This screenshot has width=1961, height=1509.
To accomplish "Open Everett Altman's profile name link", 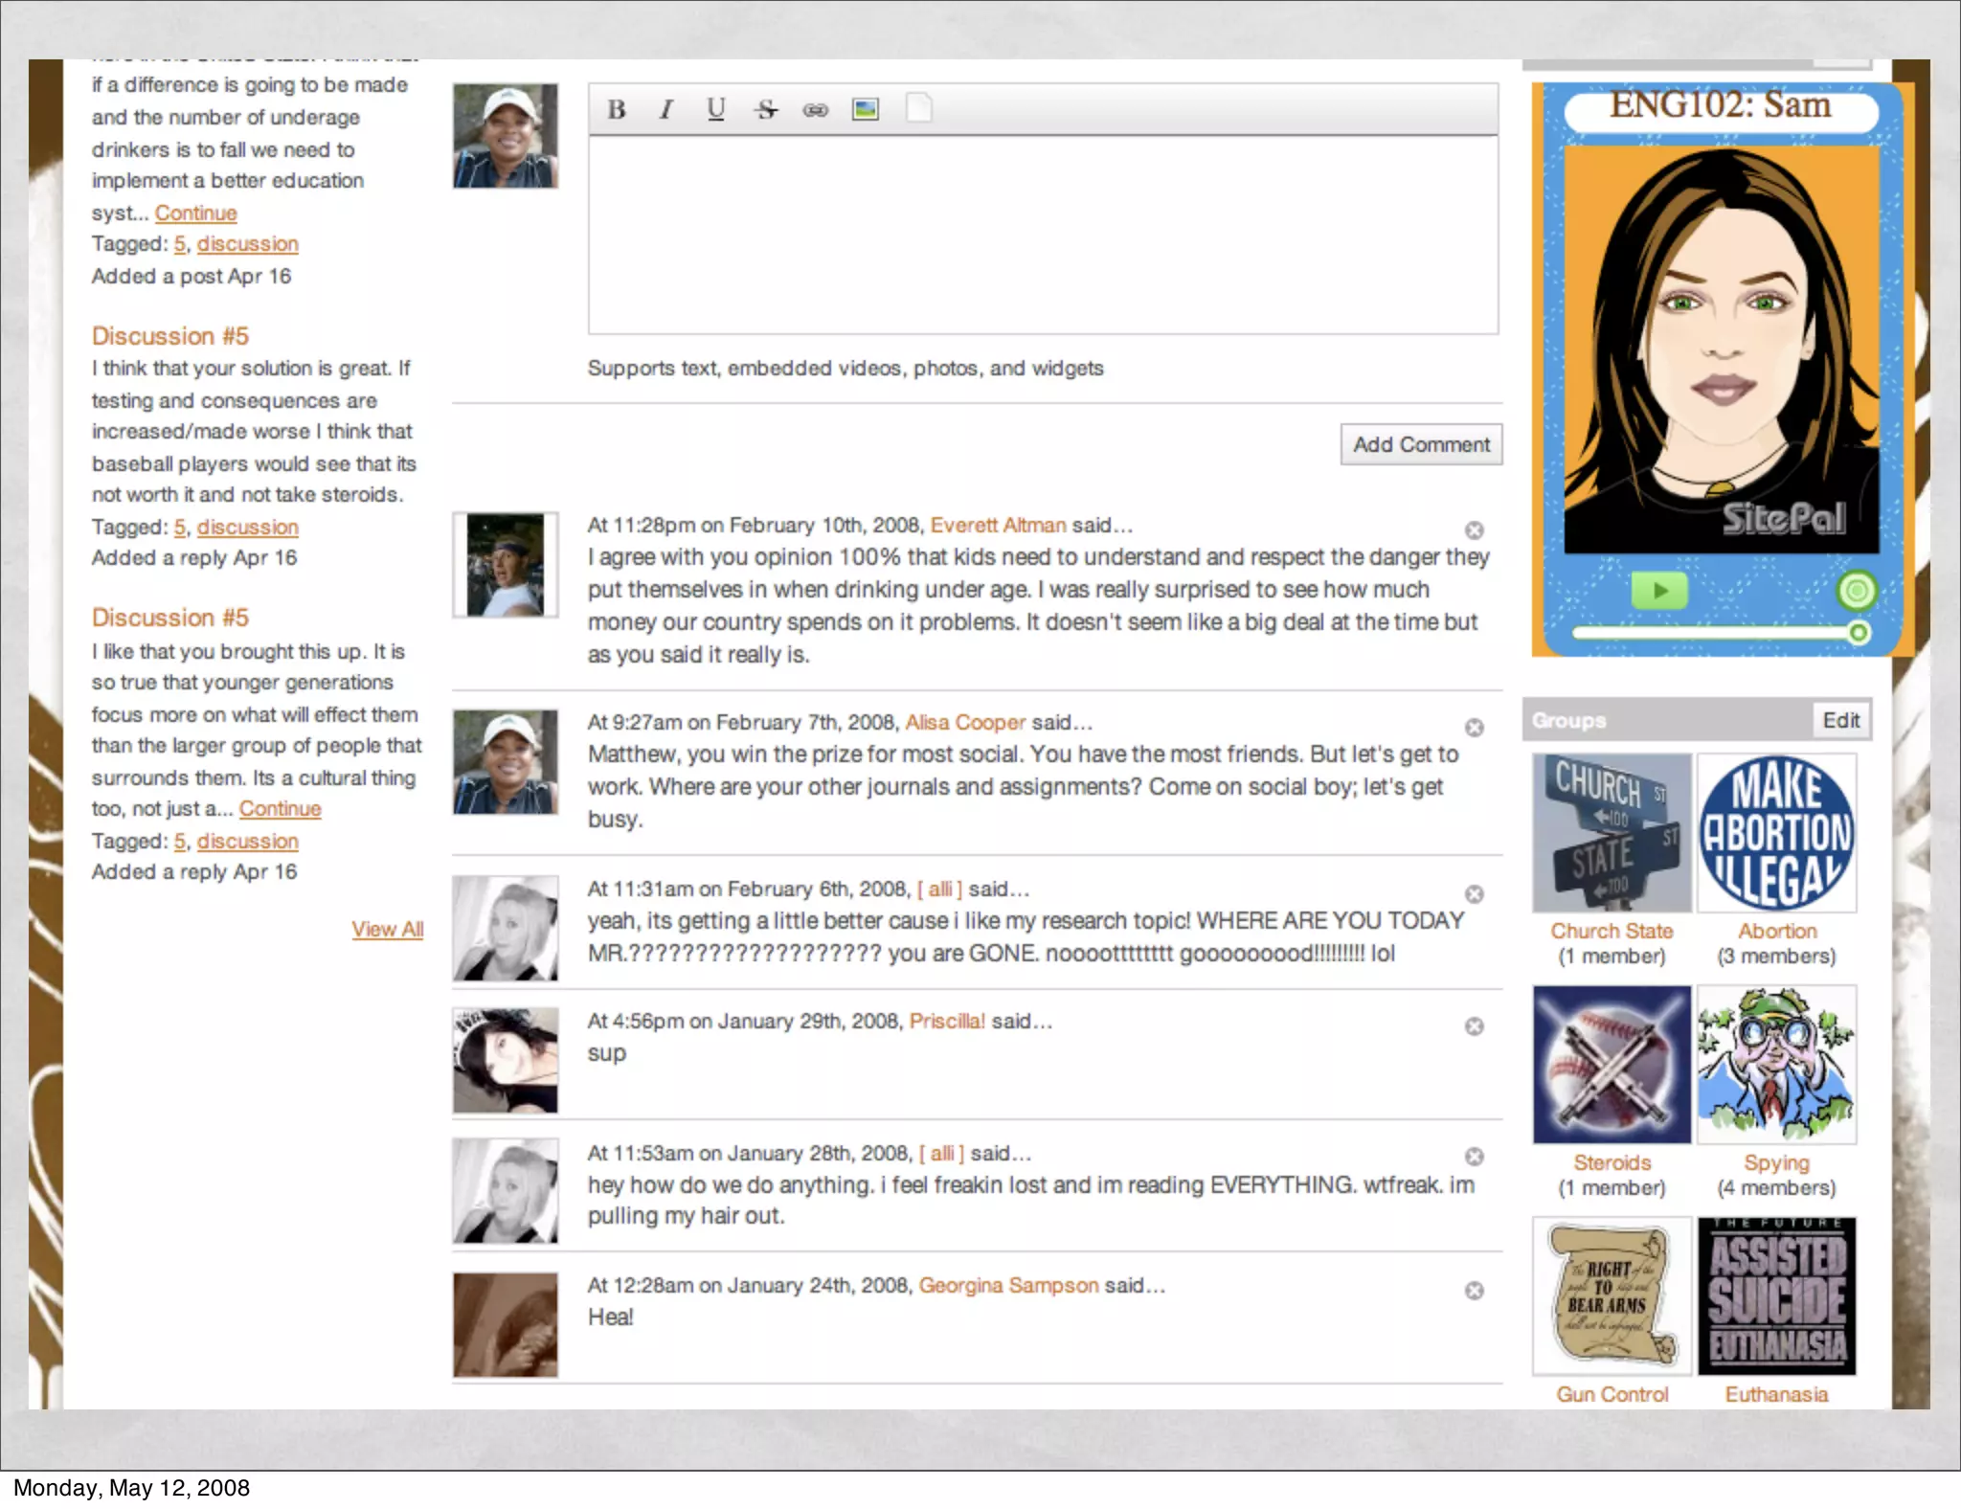I will pyautogui.click(x=998, y=525).
